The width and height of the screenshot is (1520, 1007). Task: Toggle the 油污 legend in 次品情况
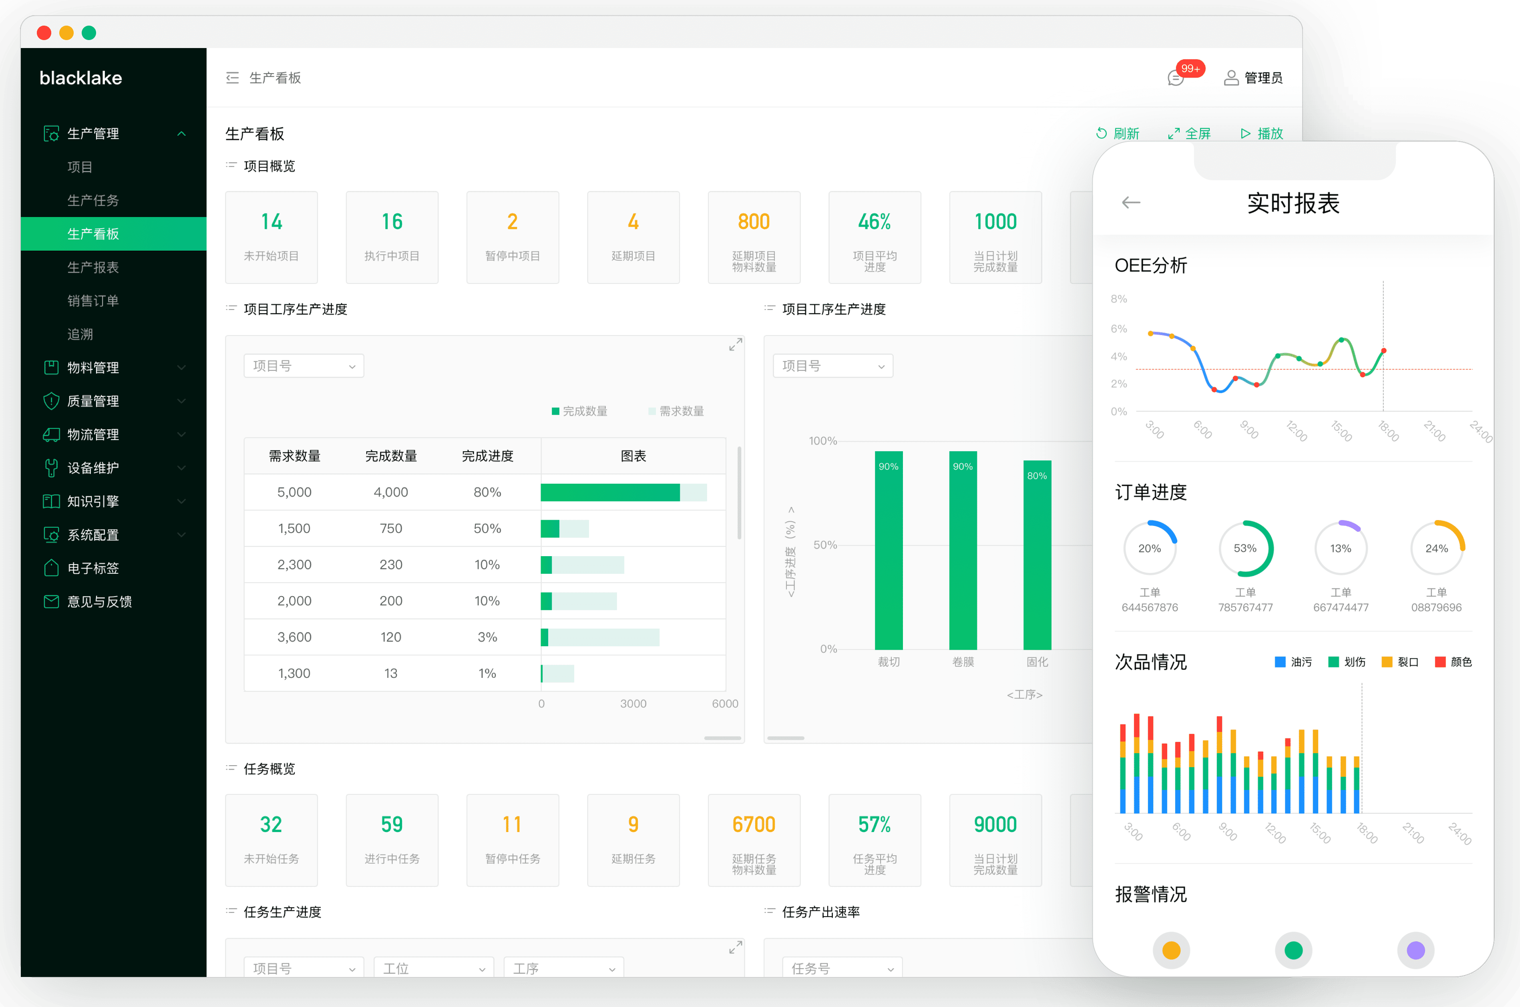[x=1293, y=661]
